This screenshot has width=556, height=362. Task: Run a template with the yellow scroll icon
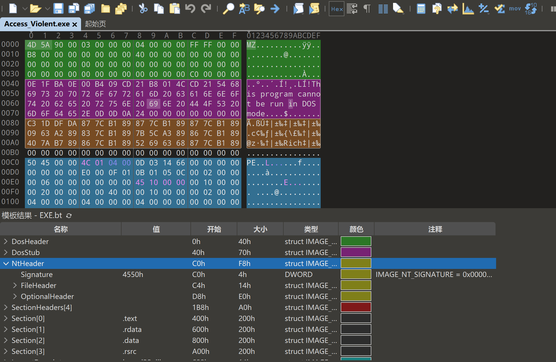tap(314, 9)
